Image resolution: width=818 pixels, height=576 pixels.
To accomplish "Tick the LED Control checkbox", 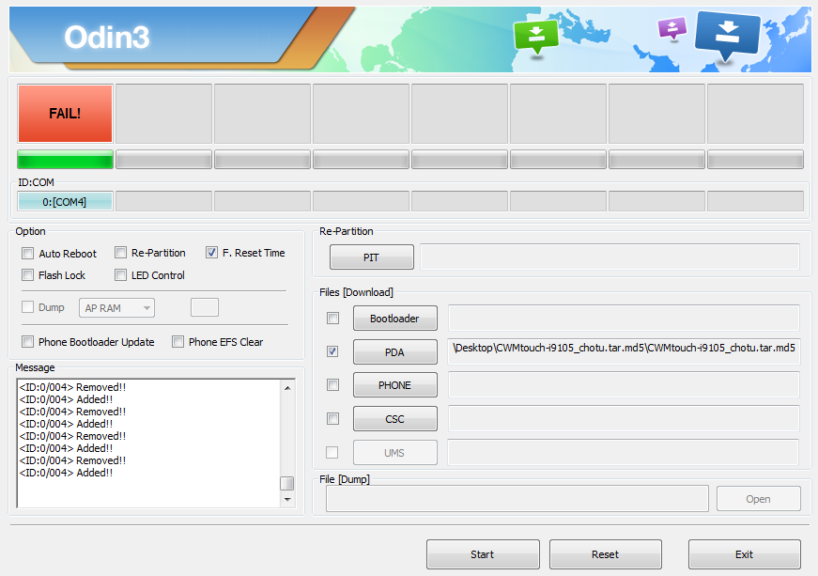I will point(120,275).
